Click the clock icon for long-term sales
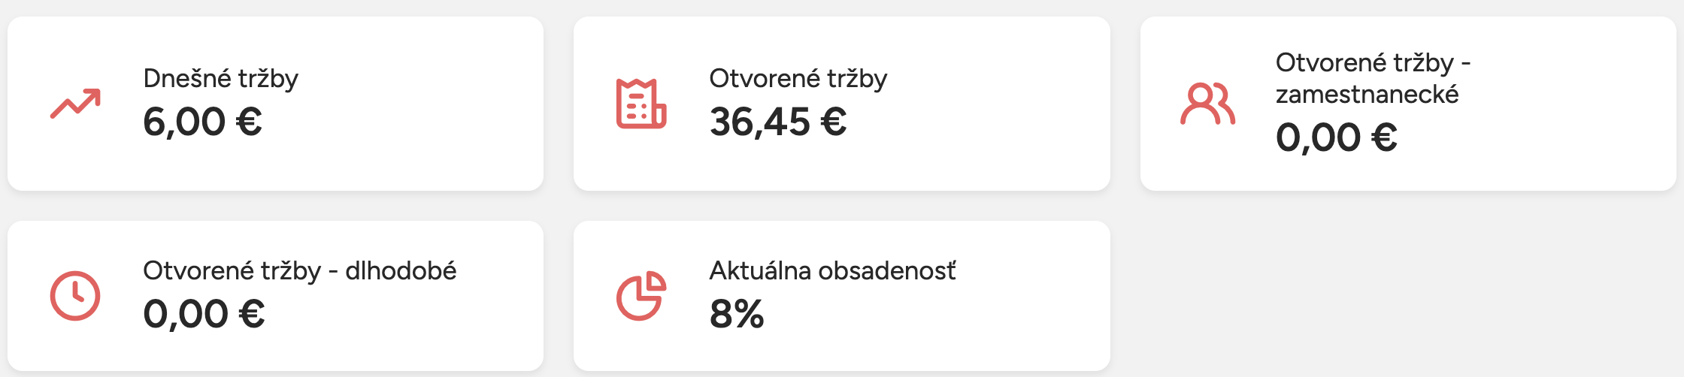The image size is (1684, 377). pos(75,296)
